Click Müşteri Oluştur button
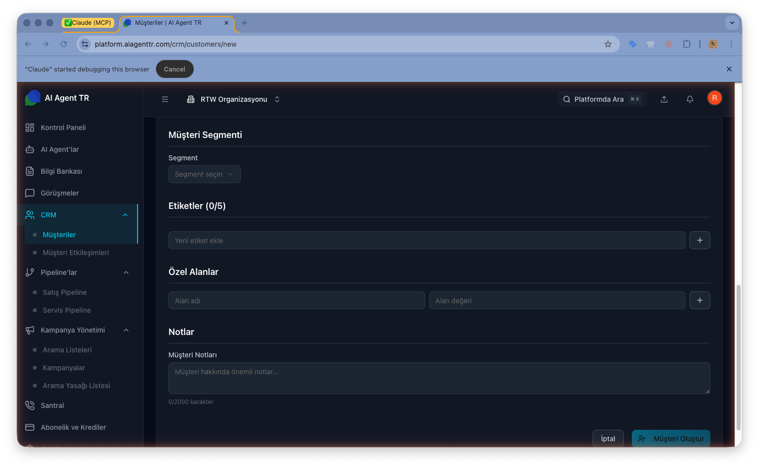The height and width of the screenshot is (468, 759). coord(671,439)
